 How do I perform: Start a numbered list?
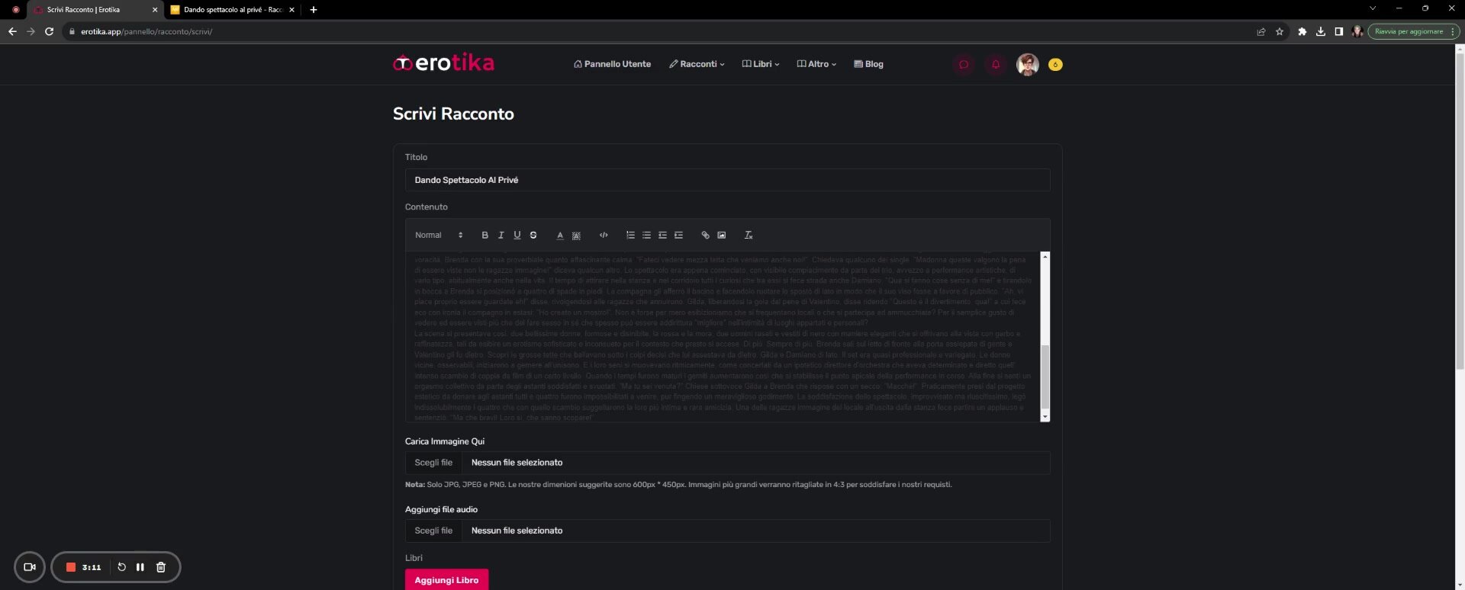point(630,236)
